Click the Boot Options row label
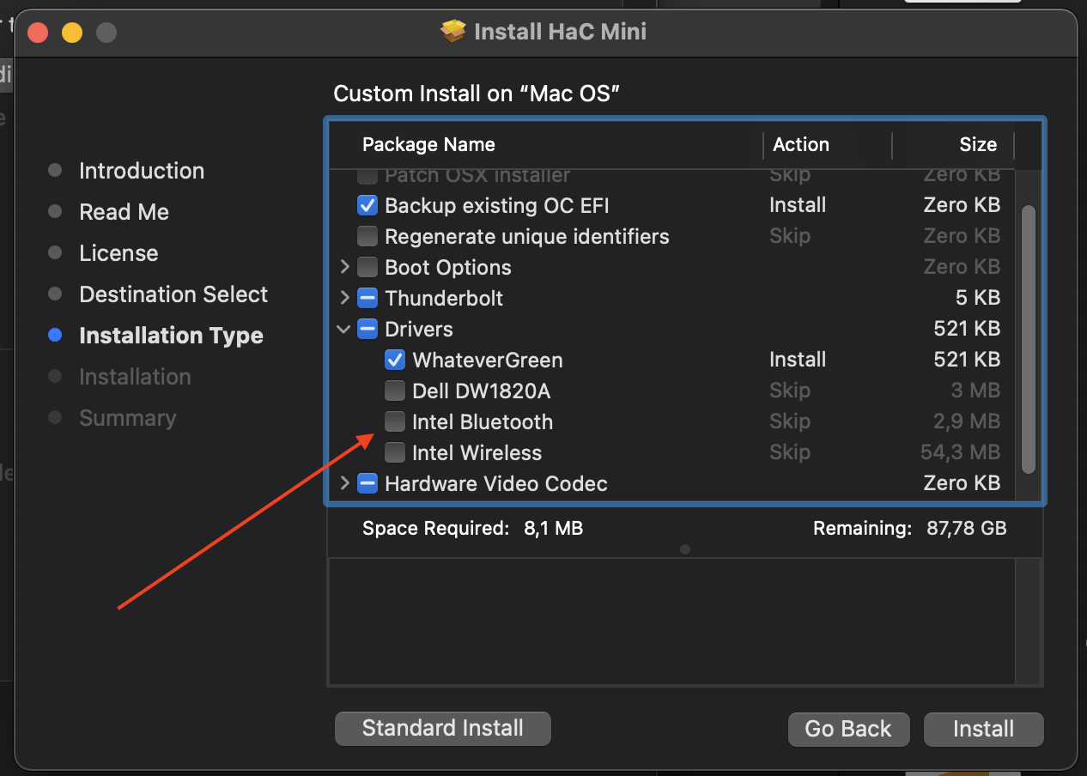 [448, 267]
